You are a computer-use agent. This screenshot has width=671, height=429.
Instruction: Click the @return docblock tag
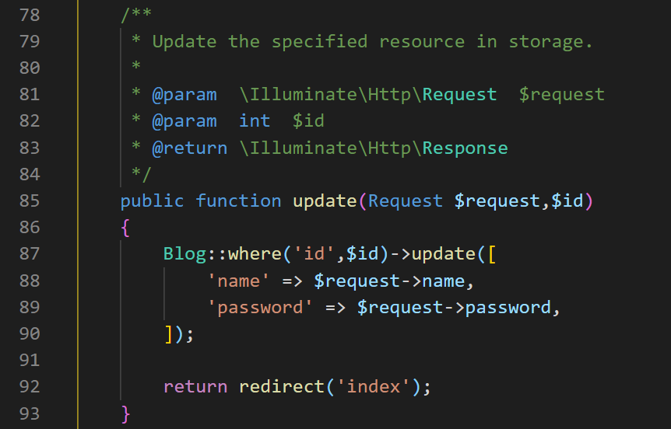point(190,148)
